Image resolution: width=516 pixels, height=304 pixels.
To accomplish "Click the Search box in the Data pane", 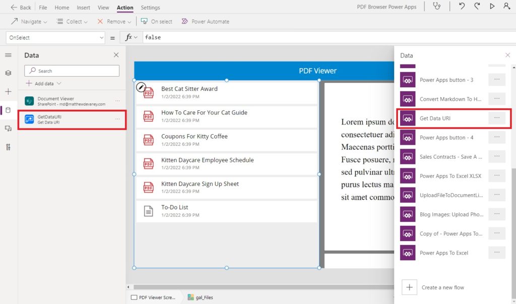I will pyautogui.click(x=71, y=71).
